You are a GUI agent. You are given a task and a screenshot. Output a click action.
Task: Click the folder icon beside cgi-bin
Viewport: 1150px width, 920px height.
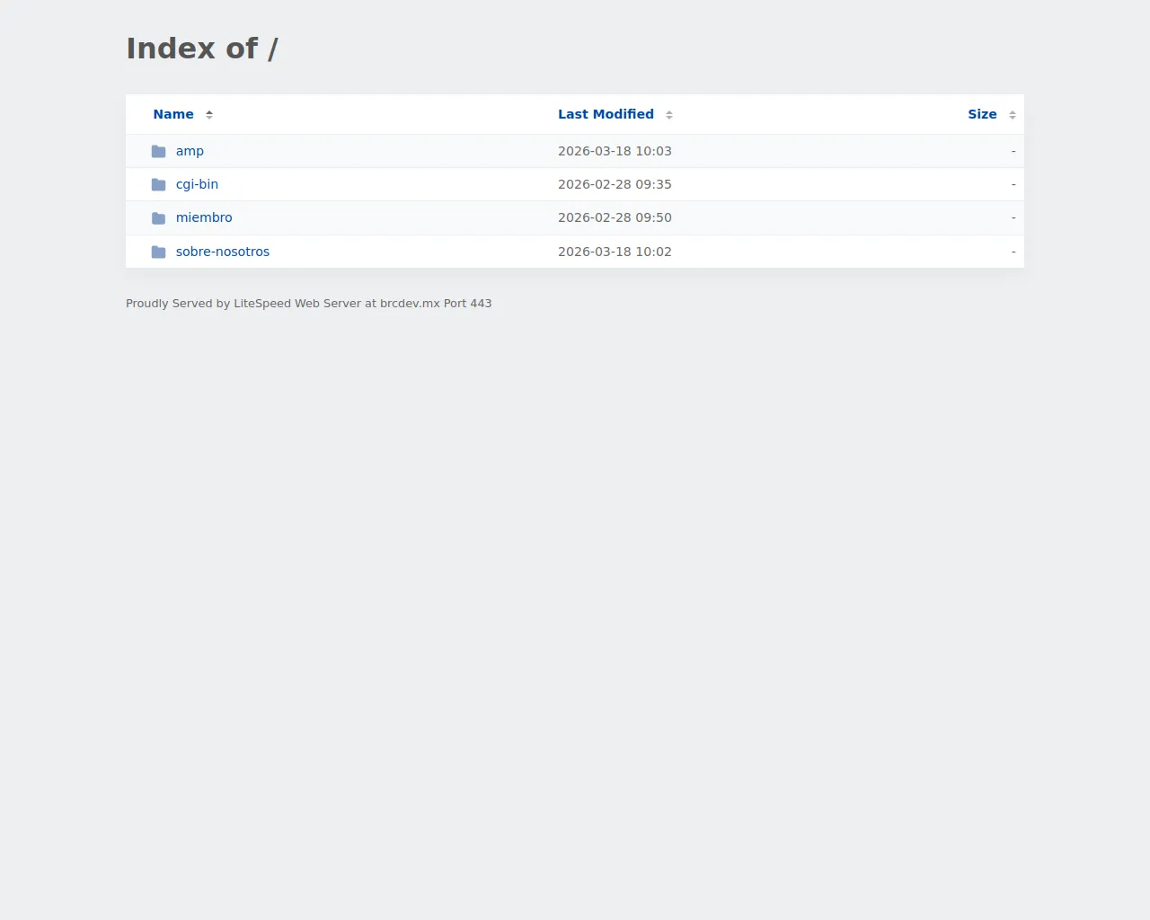pyautogui.click(x=159, y=184)
